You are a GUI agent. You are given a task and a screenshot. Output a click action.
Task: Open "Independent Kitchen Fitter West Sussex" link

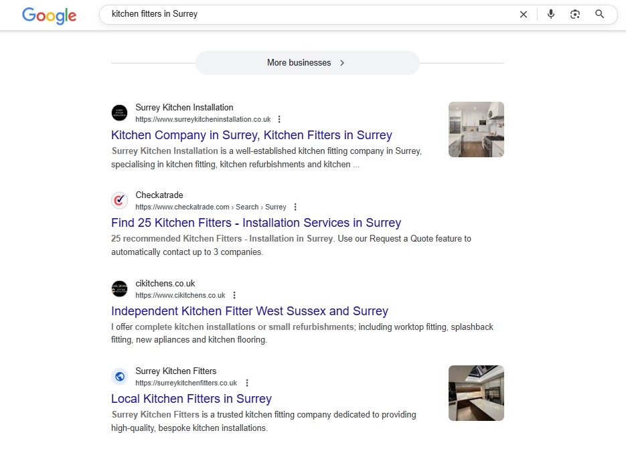point(249,311)
